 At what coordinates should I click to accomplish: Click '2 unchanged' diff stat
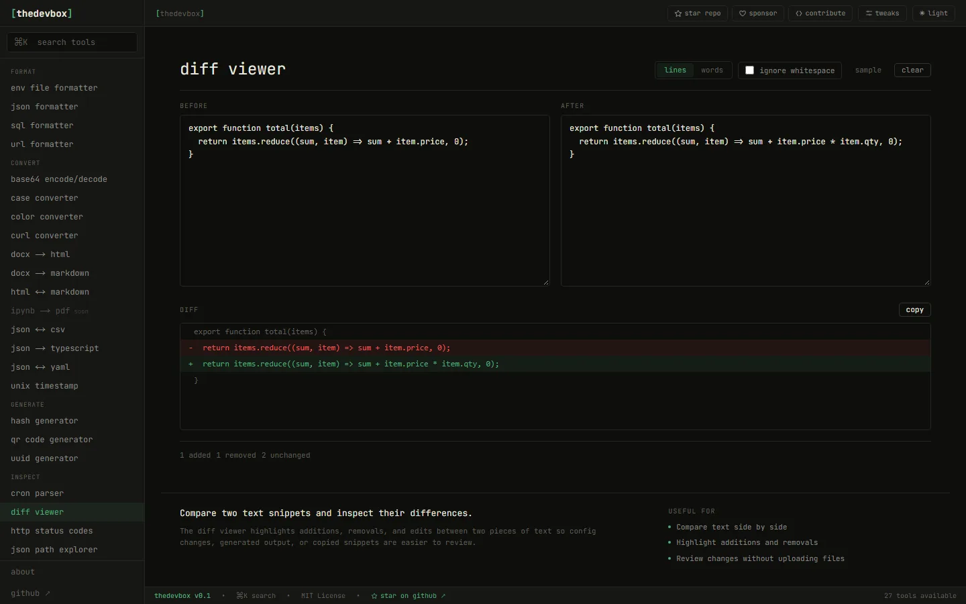point(286,456)
